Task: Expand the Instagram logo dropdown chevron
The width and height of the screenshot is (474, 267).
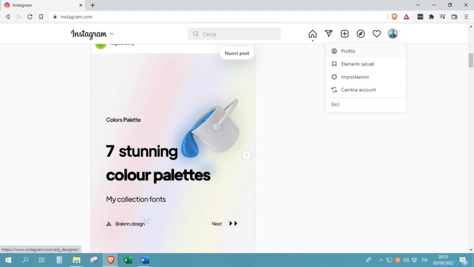Action: 112,34
